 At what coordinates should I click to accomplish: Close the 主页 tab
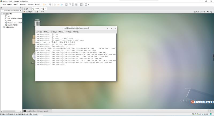point(30,9)
